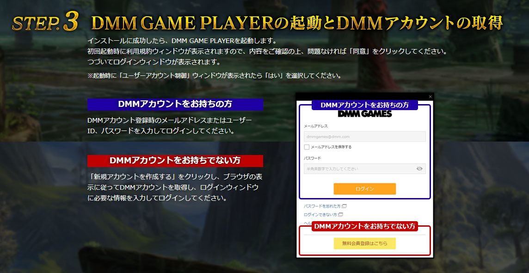Viewport: 529px width, 273px height.
Task: Click the orange ログイン button
Action: coord(365,189)
